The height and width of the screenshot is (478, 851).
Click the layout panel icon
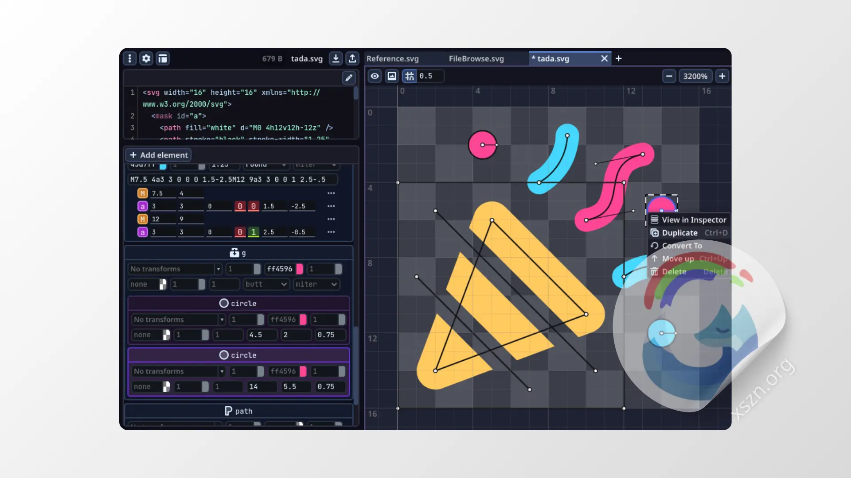[163, 58]
